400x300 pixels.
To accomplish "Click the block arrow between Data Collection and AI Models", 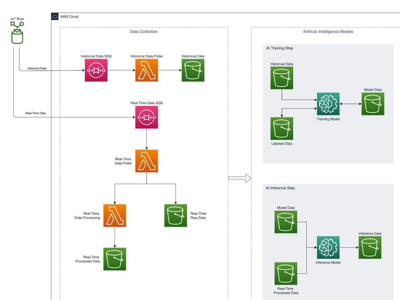I will point(240,178).
